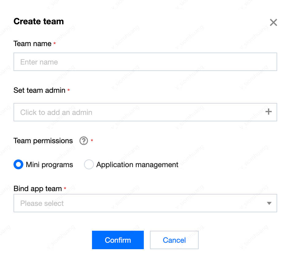Click the 'Set team admin' field label
The image size is (291, 263).
click(x=39, y=90)
